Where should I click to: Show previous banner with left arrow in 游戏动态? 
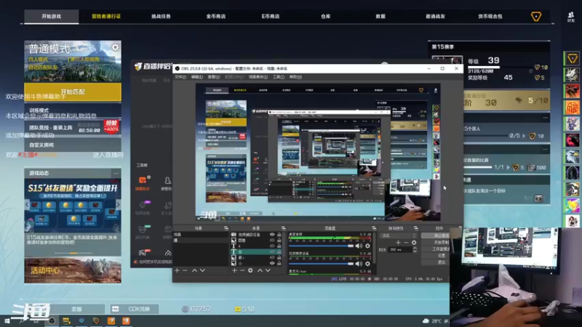(x=27, y=205)
